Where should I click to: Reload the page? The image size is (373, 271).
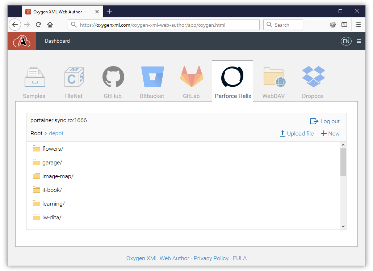click(x=38, y=25)
